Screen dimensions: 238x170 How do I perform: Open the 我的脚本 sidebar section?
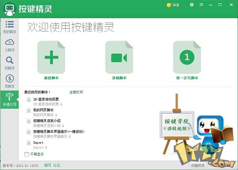pos(10,27)
